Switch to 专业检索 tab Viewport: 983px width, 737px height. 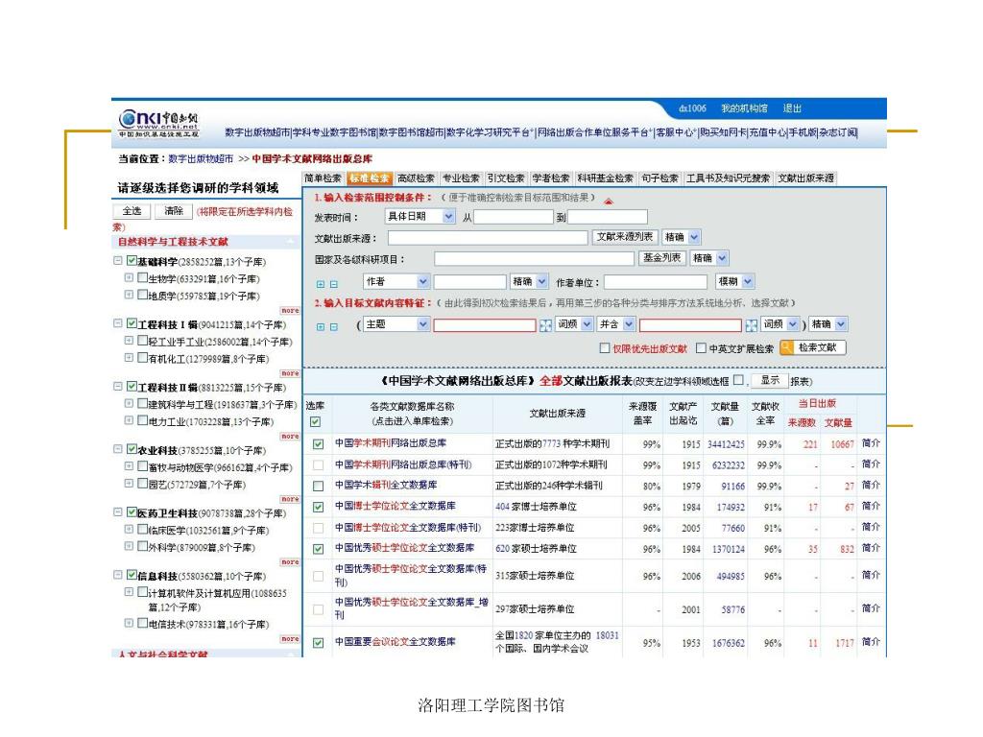coord(461,178)
